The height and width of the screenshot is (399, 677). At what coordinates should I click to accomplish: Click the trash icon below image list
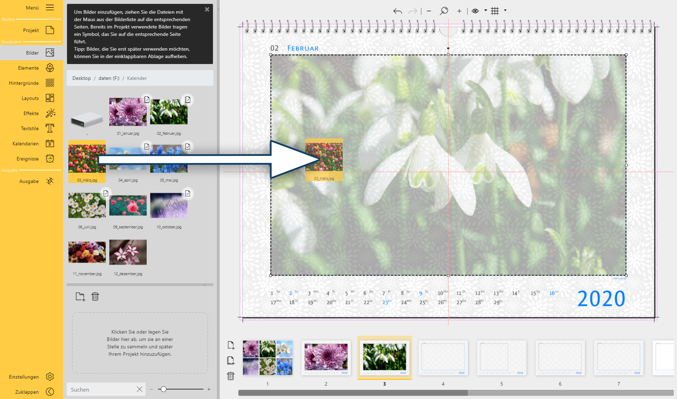coord(95,297)
